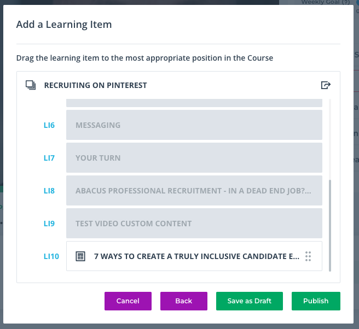Click the course list scrollbar thumb
This screenshot has height=329, width=359.
[x=330, y=226]
